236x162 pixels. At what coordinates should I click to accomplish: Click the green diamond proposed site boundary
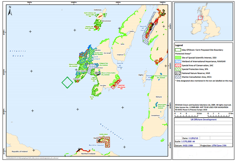coord(67,83)
